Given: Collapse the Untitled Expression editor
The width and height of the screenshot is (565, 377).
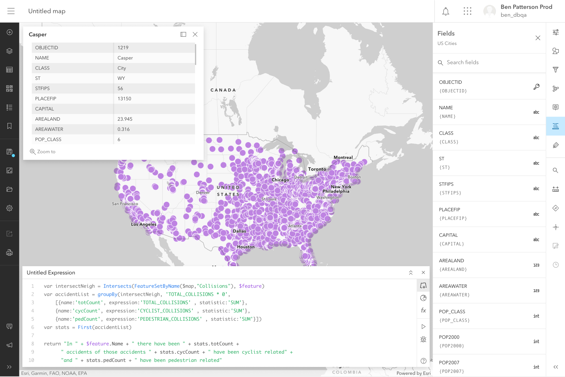Looking at the screenshot, I should pyautogui.click(x=411, y=272).
